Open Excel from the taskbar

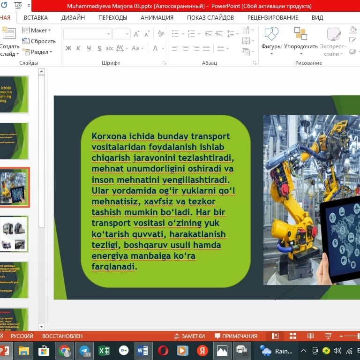coord(104,351)
